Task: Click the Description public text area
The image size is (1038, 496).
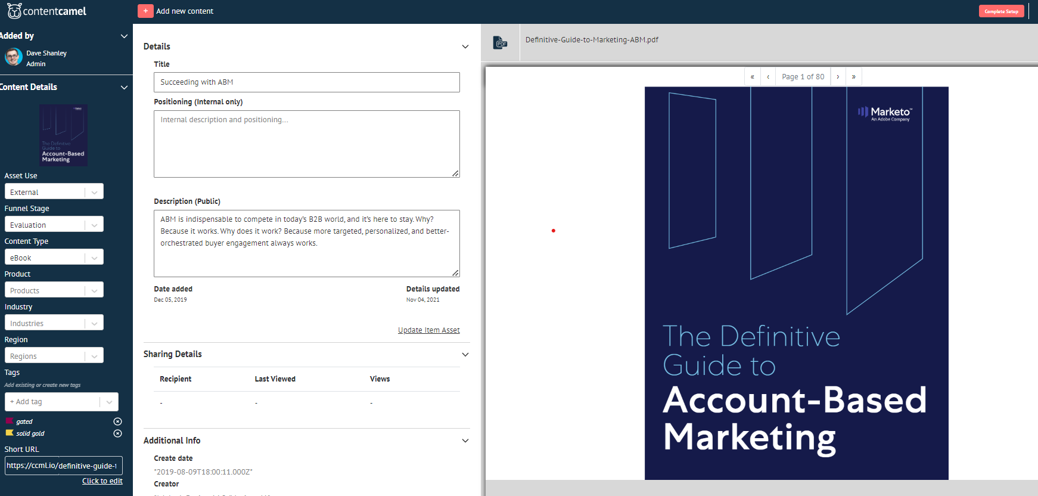Action: click(x=307, y=243)
